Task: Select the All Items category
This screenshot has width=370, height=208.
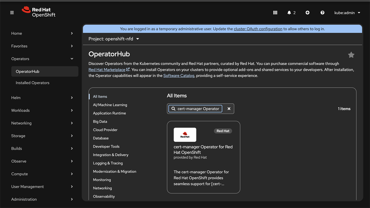Action: coord(100,97)
